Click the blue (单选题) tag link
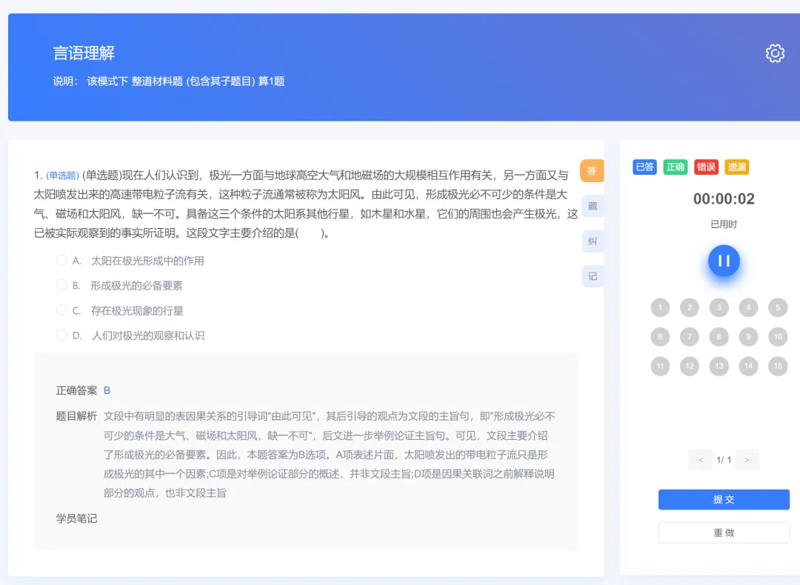The width and height of the screenshot is (800, 585). [63, 175]
